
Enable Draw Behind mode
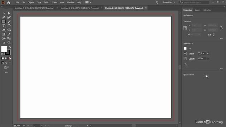(6, 63)
